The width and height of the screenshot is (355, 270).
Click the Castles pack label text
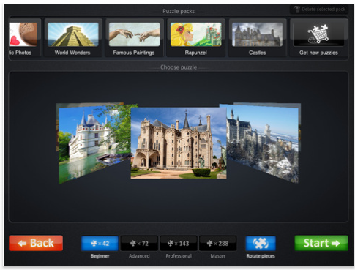pyautogui.click(x=257, y=53)
